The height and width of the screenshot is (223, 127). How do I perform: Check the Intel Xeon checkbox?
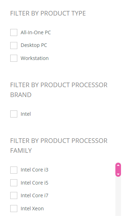coord(14,209)
